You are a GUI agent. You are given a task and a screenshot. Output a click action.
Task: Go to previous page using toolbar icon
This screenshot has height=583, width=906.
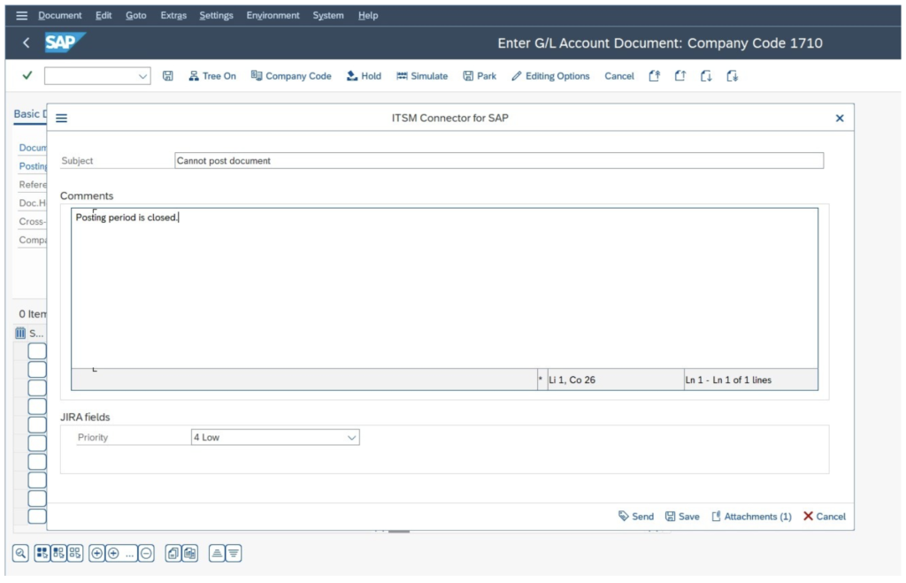tap(680, 76)
